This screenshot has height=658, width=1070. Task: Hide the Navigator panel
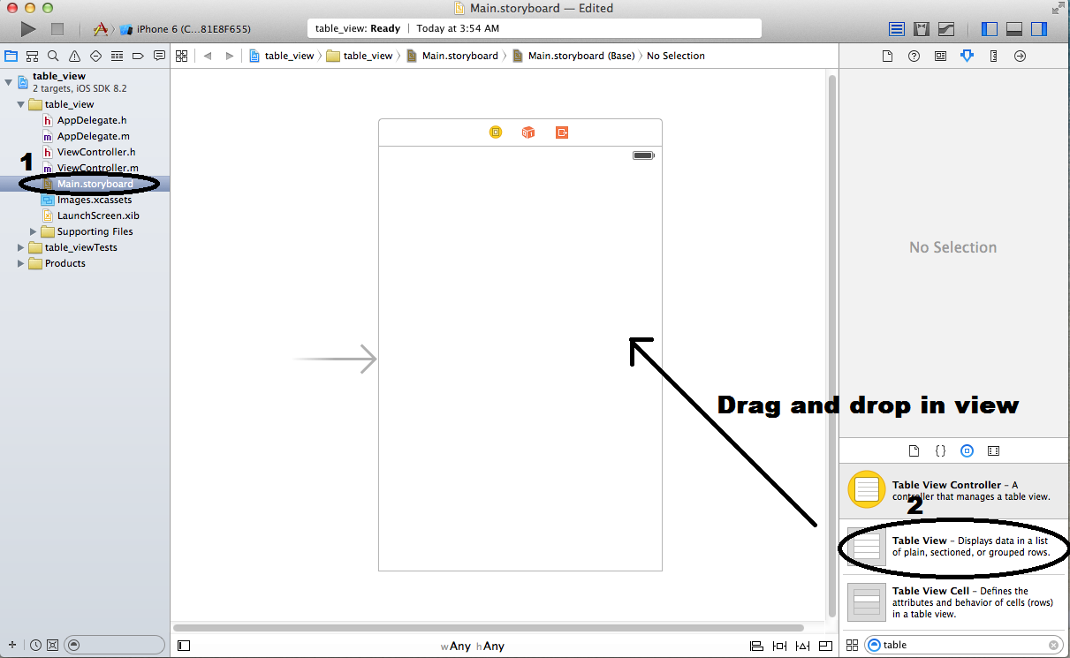pyautogui.click(x=989, y=28)
